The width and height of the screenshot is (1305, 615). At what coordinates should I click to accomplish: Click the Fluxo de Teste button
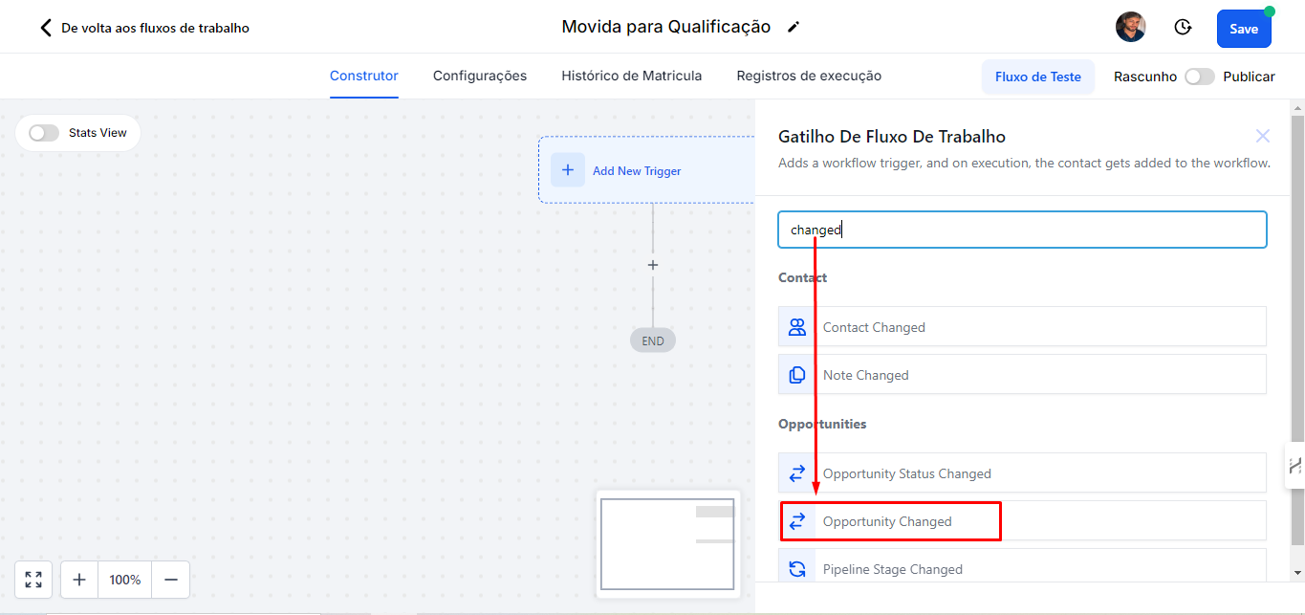coord(1037,77)
